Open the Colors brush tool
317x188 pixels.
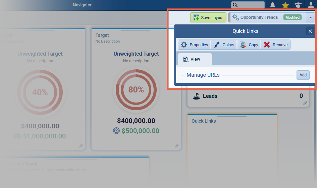224,45
